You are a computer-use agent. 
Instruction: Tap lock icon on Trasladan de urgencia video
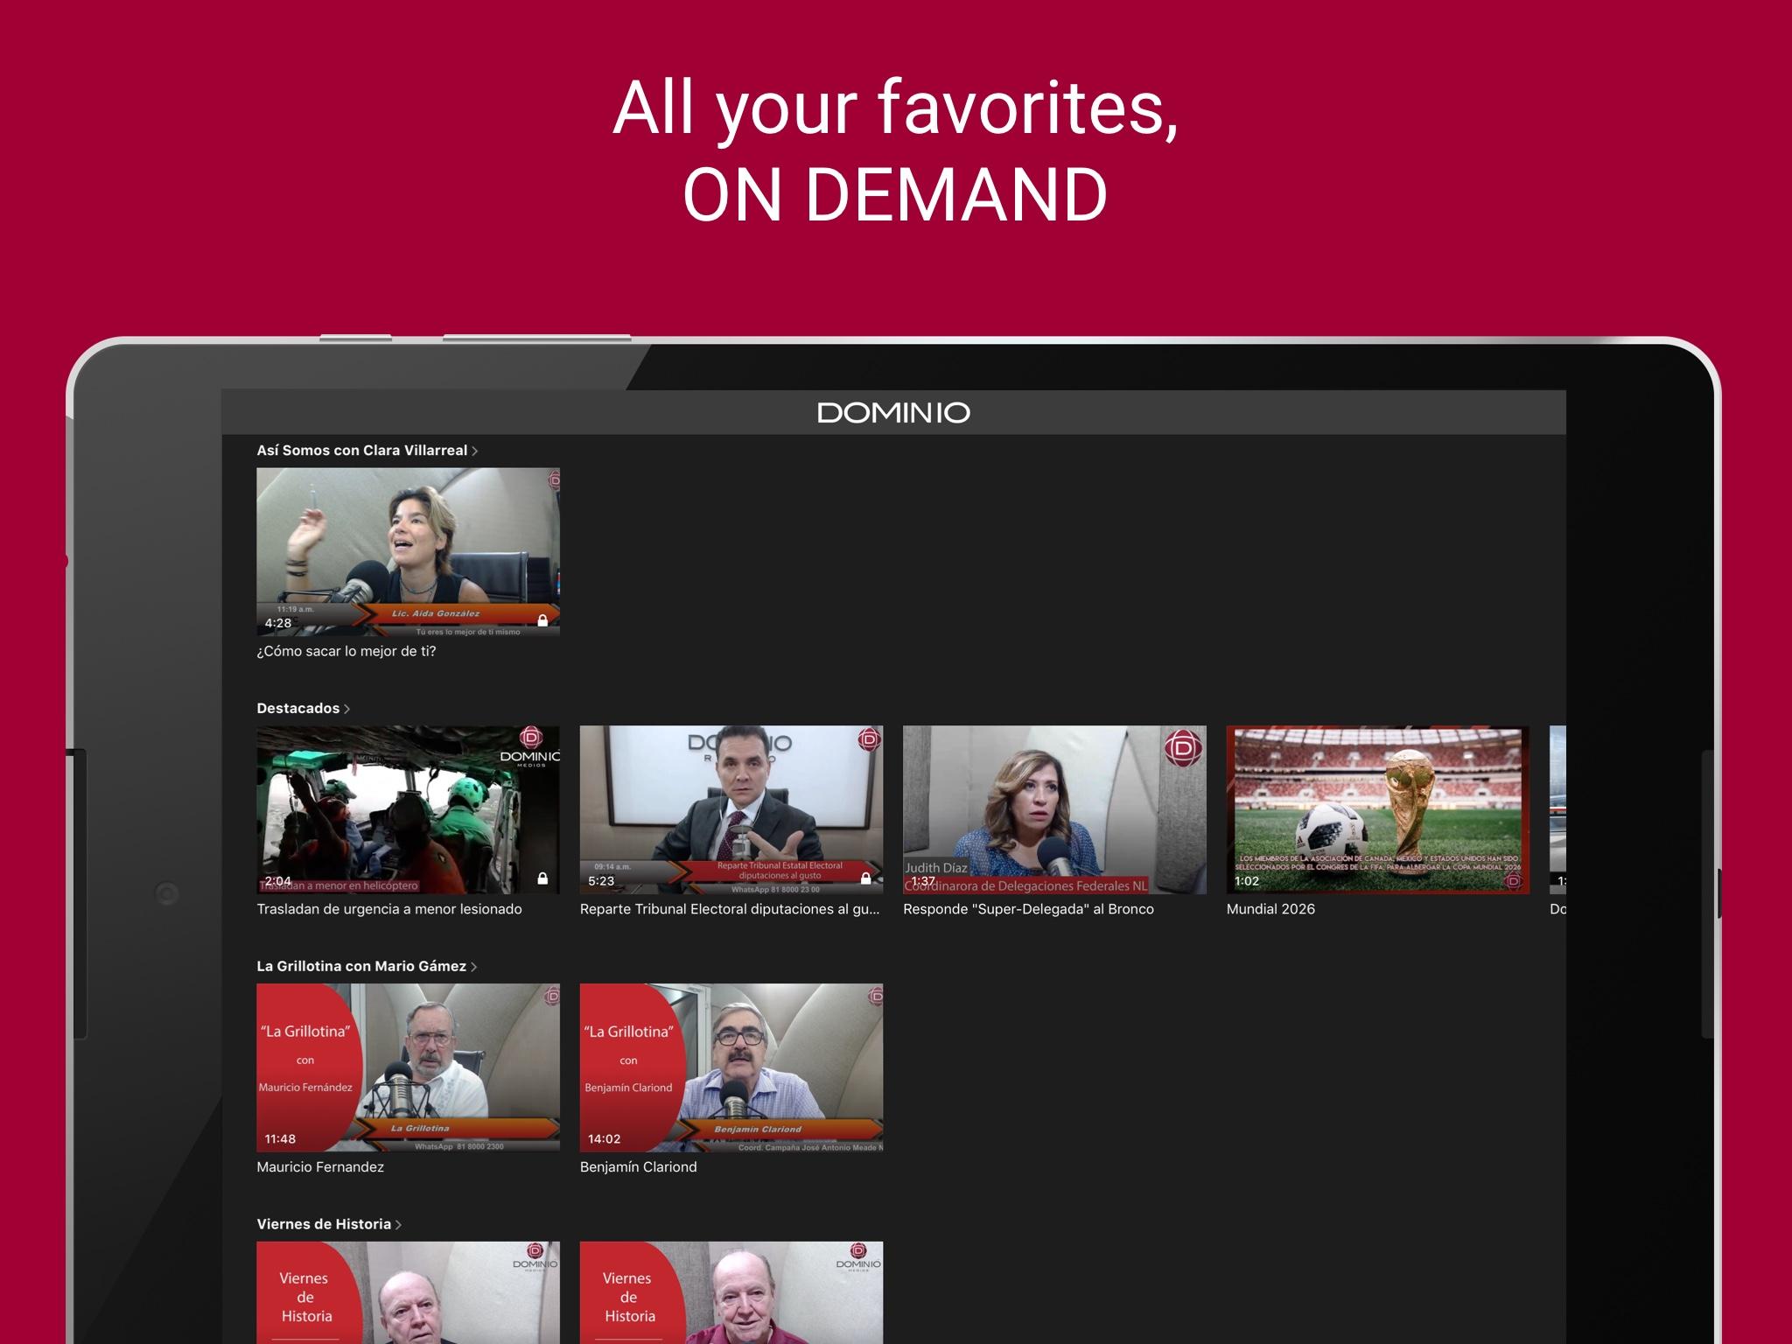click(x=542, y=878)
